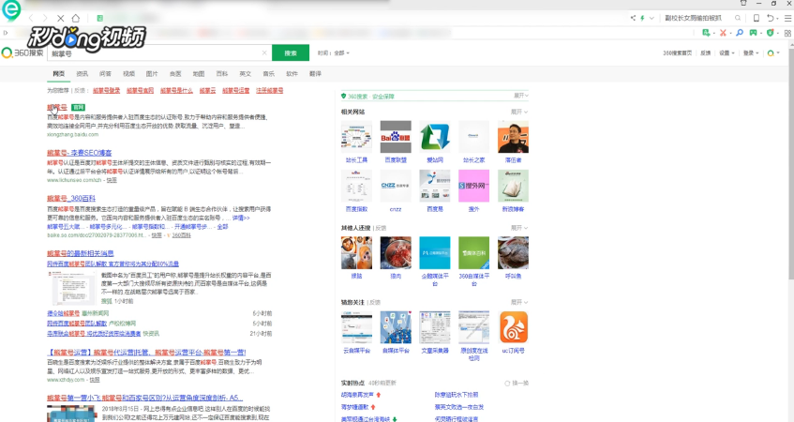Open the 登录 dropdown
Image resolution: width=794 pixels, height=422 pixels.
click(751, 53)
